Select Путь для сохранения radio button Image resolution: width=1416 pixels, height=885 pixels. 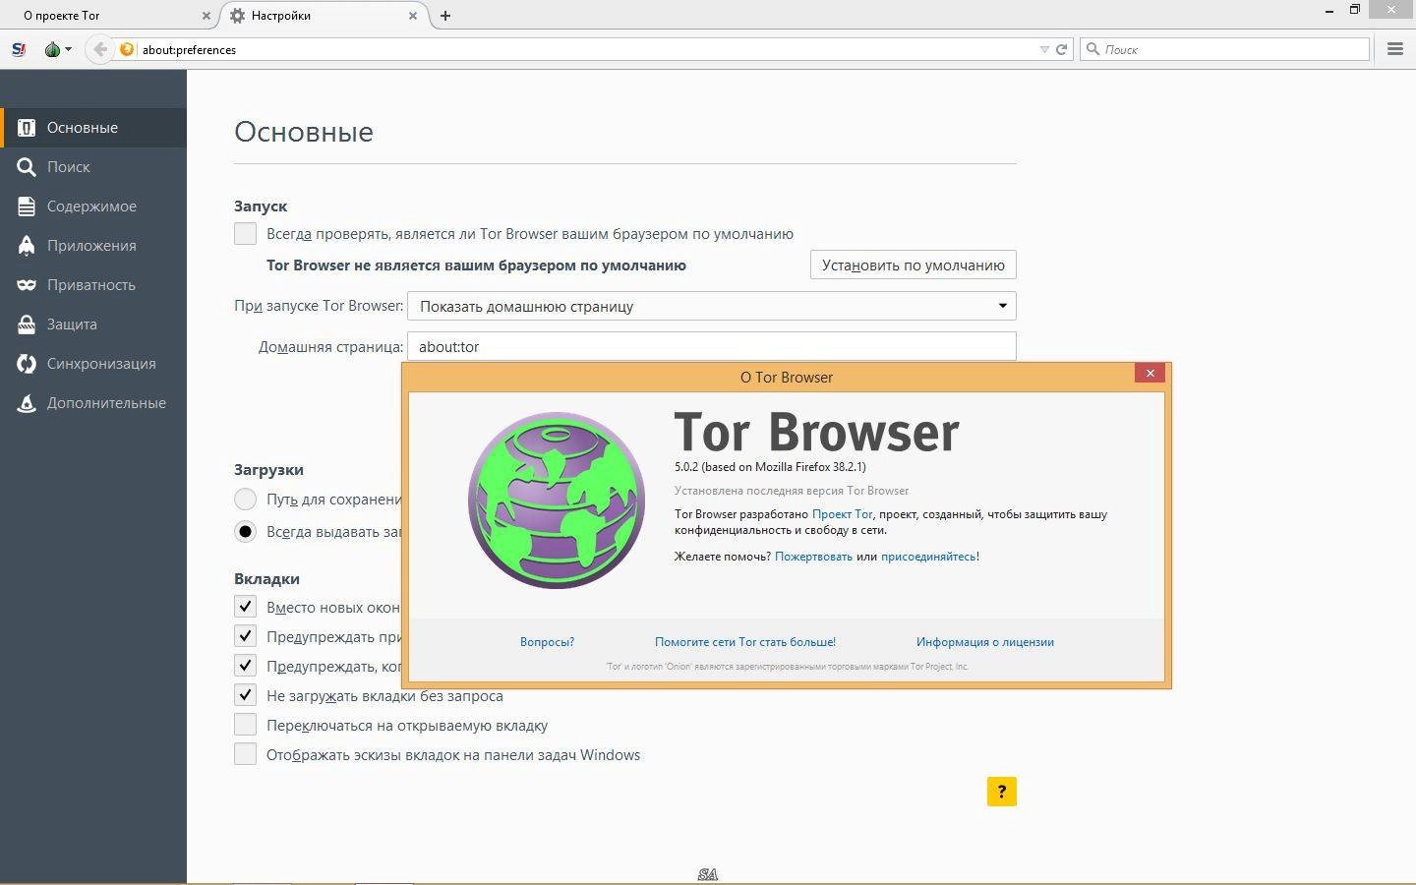(245, 500)
